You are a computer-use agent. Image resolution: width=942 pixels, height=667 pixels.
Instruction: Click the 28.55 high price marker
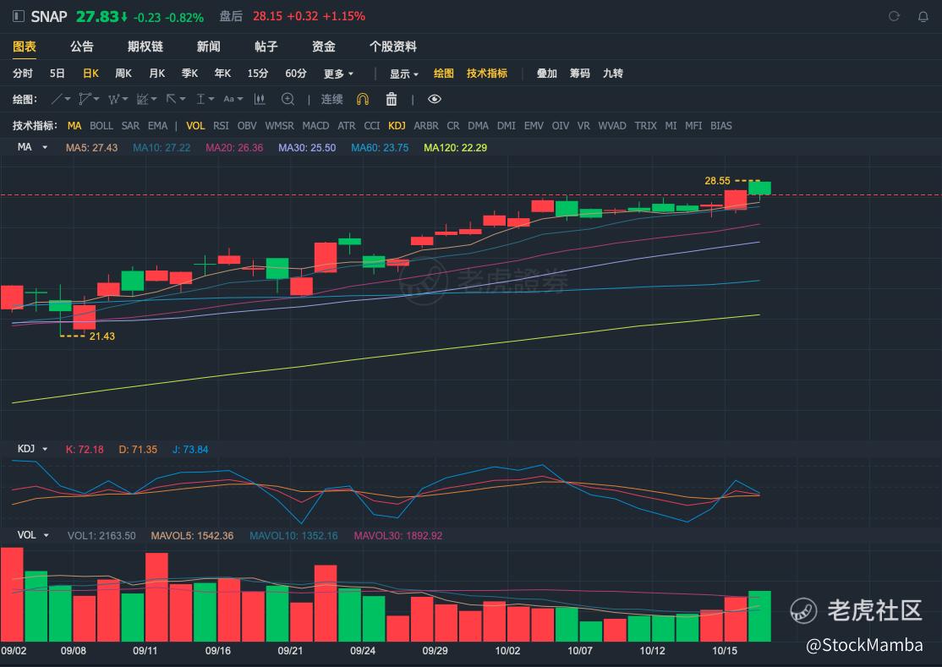coord(717,180)
